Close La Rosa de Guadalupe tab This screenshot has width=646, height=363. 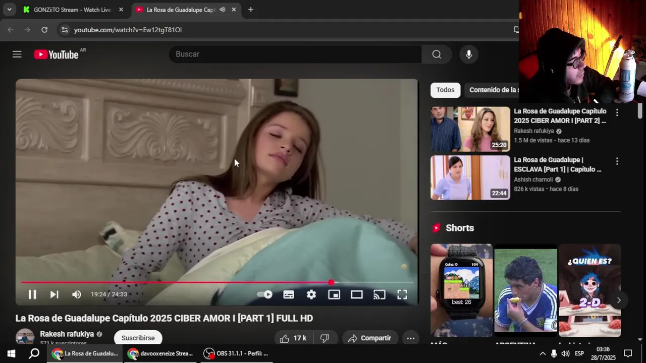[233, 10]
